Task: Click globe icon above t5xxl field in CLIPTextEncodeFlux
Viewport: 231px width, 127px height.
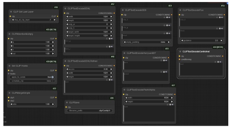Action: (x=220, y=28)
